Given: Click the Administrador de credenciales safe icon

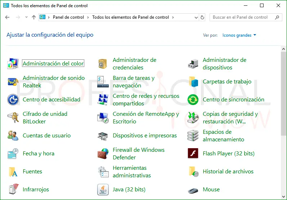Looking at the screenshot, I should (x=103, y=64).
